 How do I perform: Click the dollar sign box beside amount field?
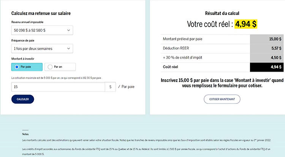click(110, 87)
